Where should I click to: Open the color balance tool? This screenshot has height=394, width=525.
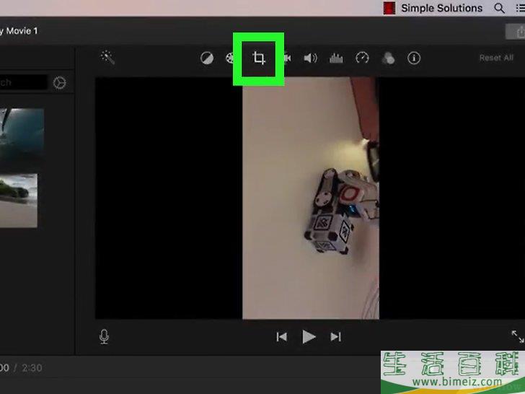pyautogui.click(x=207, y=58)
